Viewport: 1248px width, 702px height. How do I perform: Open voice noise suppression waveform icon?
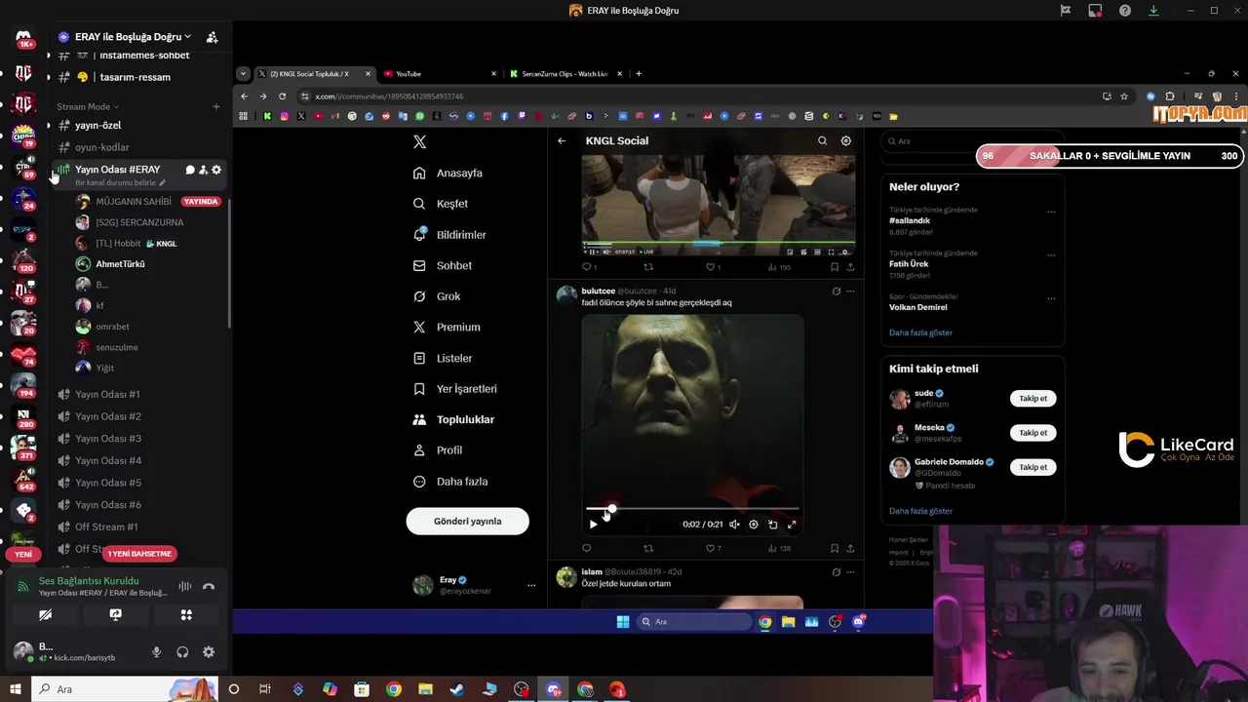coord(184,587)
